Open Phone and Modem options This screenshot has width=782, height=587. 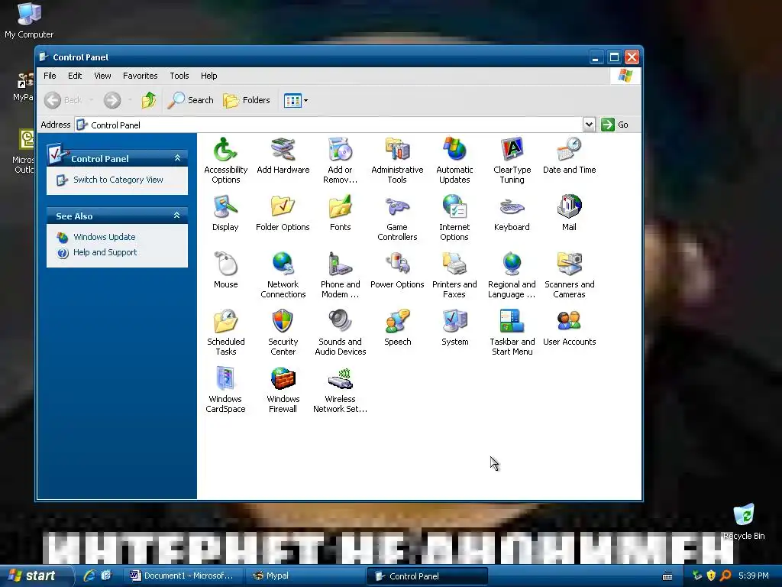pyautogui.click(x=340, y=275)
